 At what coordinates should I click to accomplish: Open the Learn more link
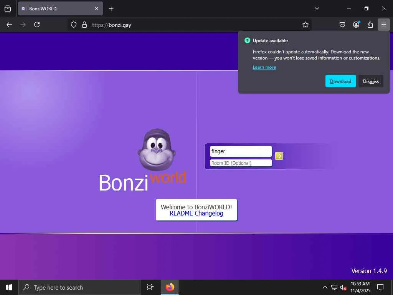point(264,67)
